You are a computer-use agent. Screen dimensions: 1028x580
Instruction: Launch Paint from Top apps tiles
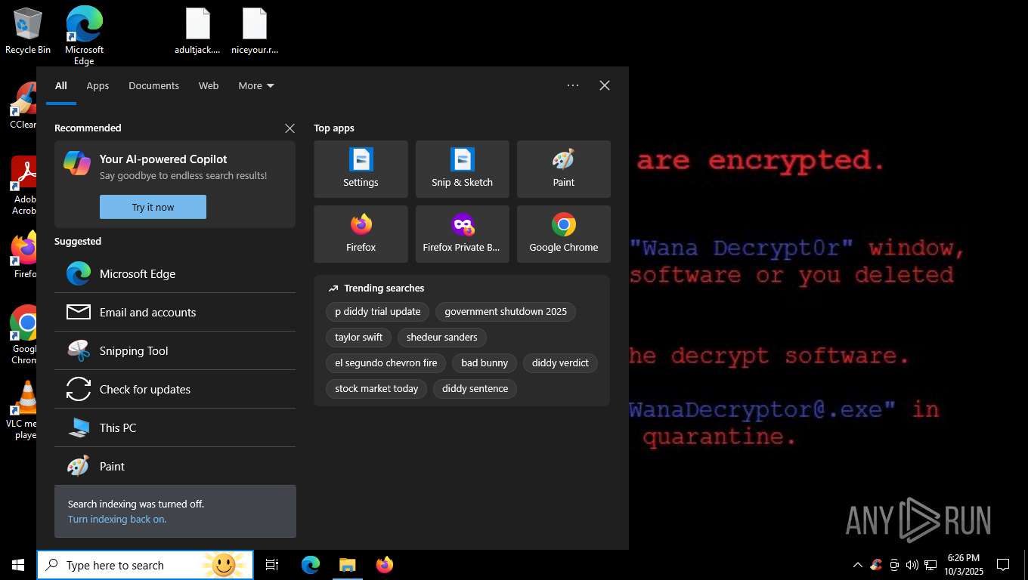coord(563,169)
